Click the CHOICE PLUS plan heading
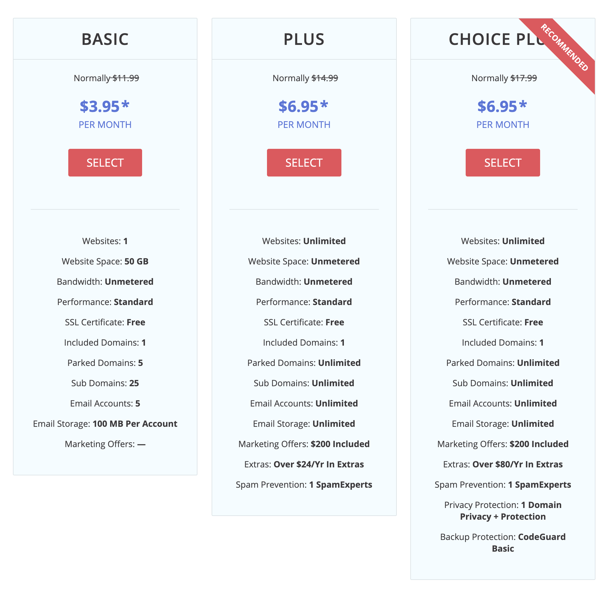Screen dimensions: 609x591 click(x=497, y=39)
